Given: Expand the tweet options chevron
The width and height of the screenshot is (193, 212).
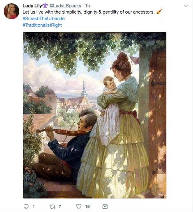Looking at the screenshot, I should [x=186, y=6].
